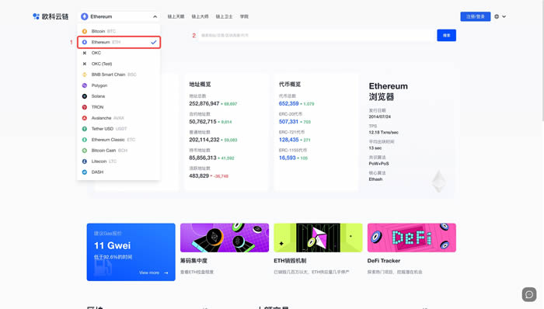The image size is (544, 309).
Task: Select DASH from the chain list
Action: click(118, 172)
